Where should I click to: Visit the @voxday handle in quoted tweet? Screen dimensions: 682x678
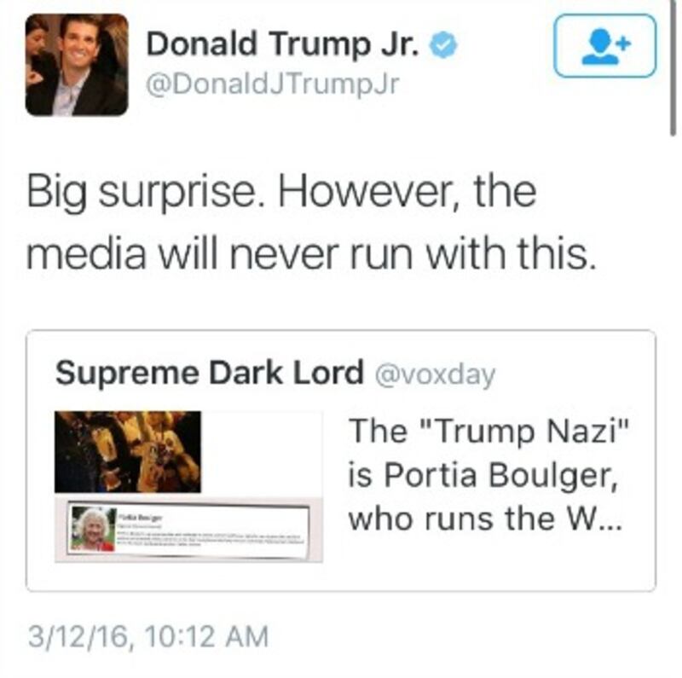(435, 374)
